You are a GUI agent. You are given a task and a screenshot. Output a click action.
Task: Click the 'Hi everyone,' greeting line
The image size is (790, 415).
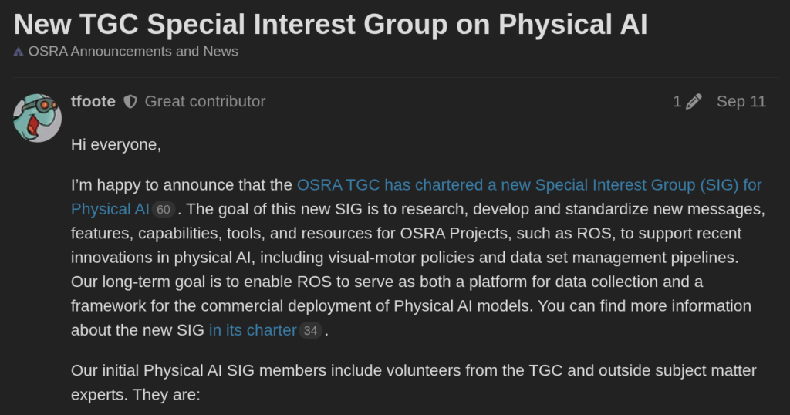pyautogui.click(x=116, y=144)
